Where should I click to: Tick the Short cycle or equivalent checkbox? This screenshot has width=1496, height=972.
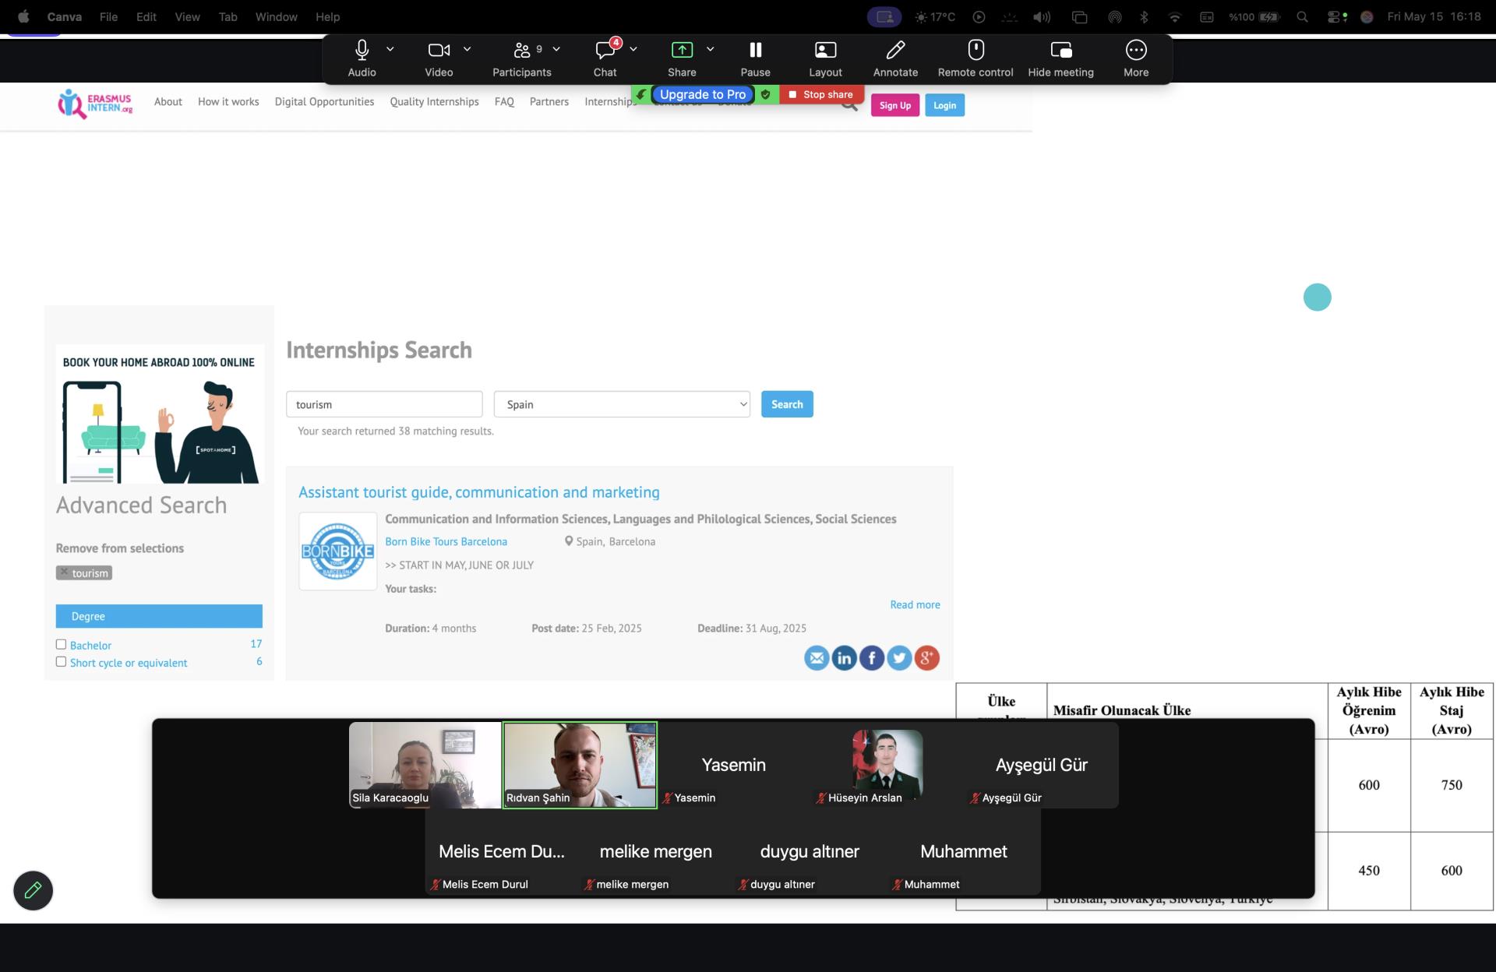coord(61,661)
